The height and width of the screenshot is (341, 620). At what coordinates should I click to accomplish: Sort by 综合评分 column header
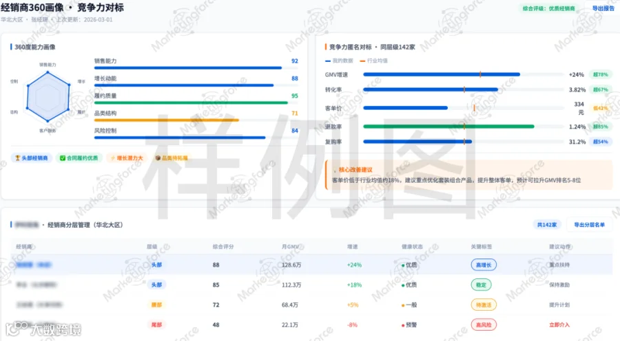pos(223,247)
